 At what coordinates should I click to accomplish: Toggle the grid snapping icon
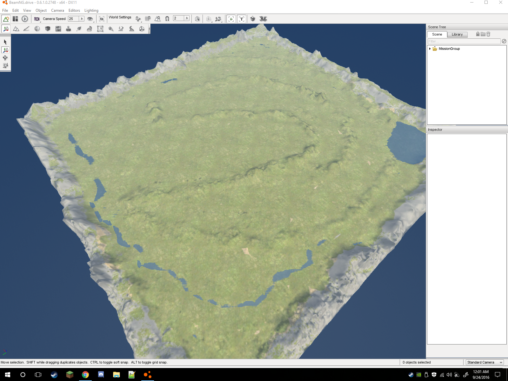coord(148,19)
